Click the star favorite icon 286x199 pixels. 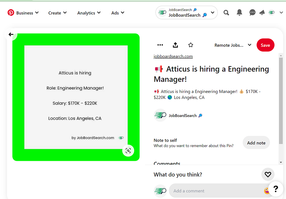[x=190, y=45]
